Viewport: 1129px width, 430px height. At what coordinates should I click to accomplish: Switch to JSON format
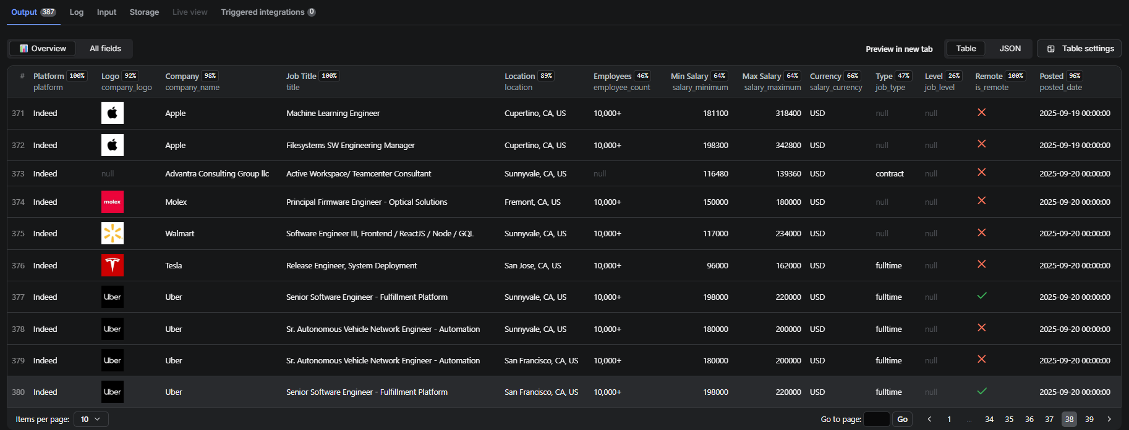click(1010, 49)
